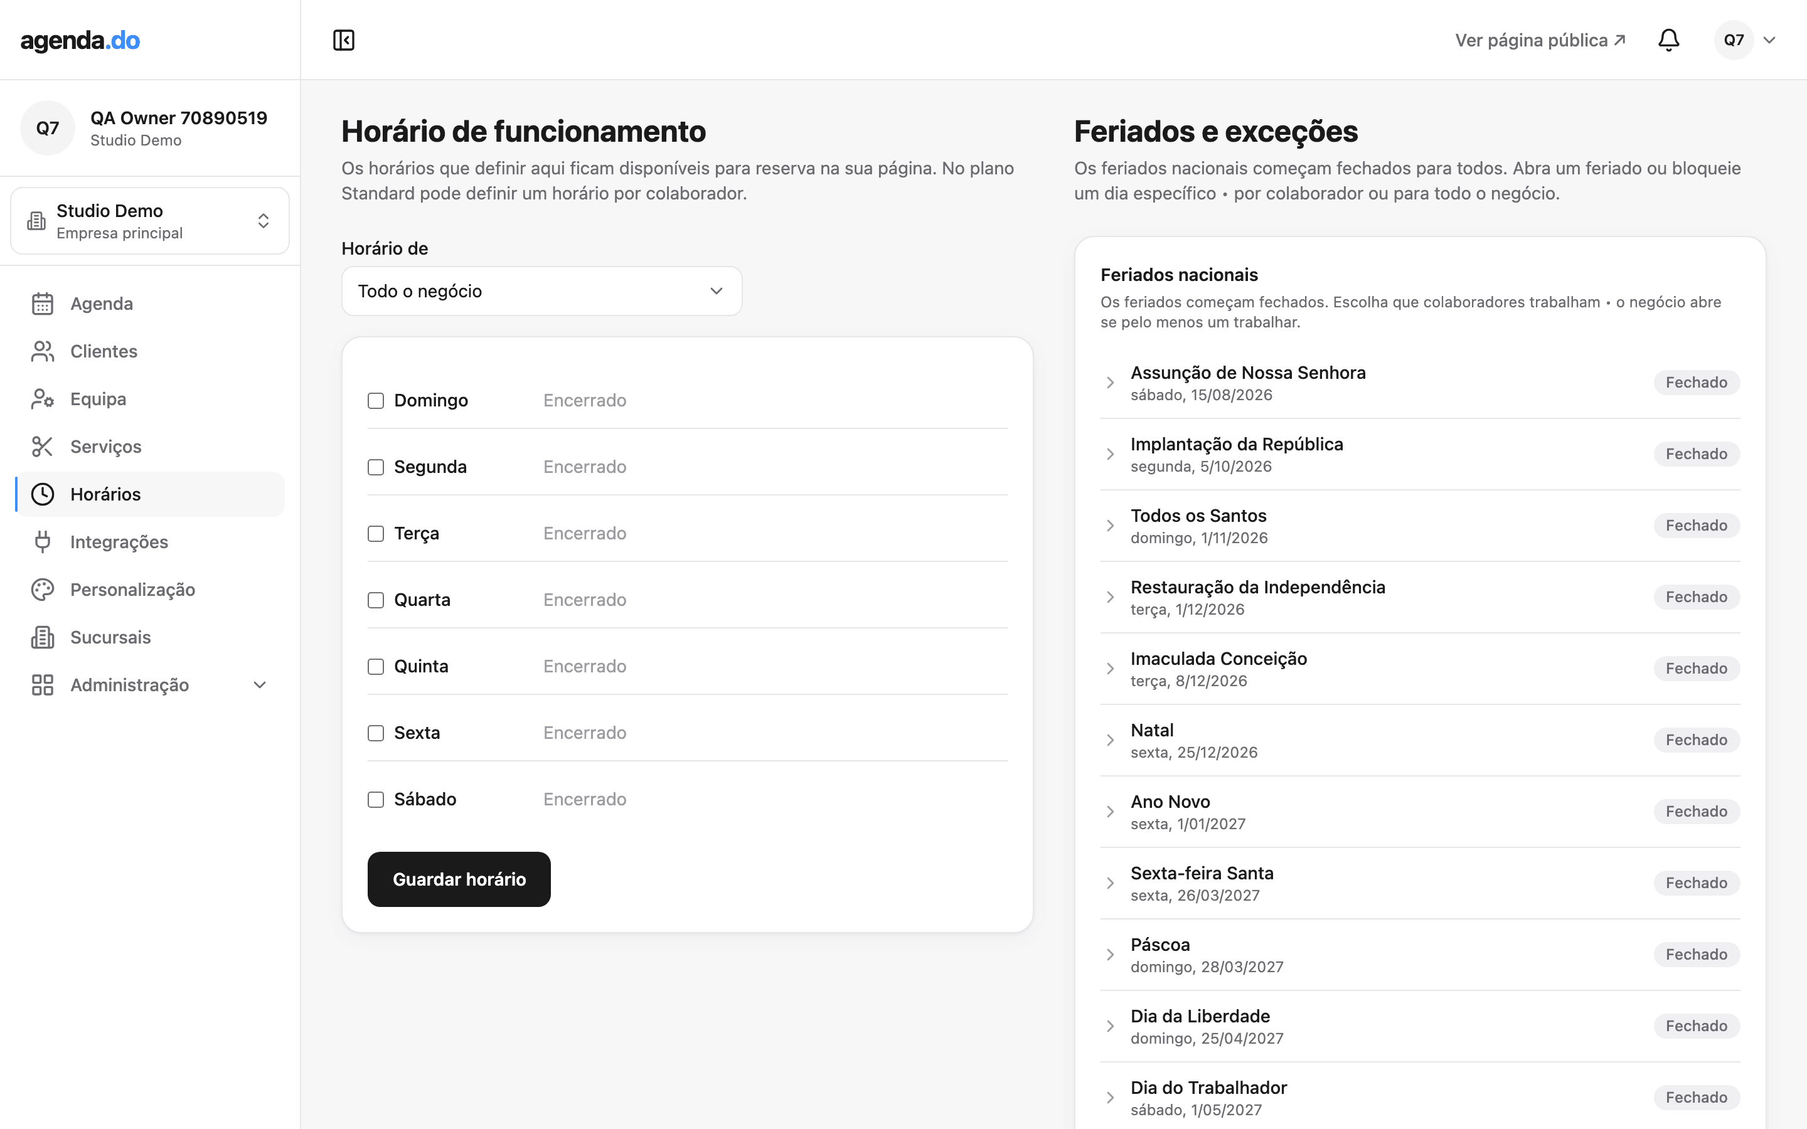Click the Horários clock icon
1807x1129 pixels.
tap(43, 494)
